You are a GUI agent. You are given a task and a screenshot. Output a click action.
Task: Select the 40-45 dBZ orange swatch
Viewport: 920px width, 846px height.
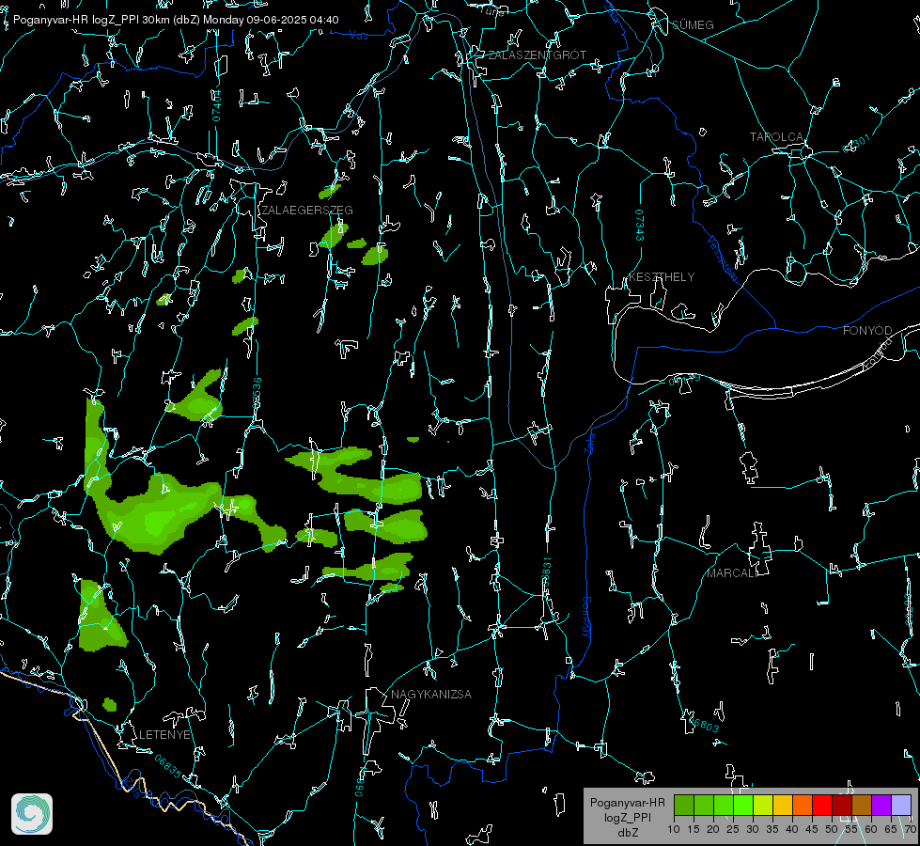click(803, 805)
